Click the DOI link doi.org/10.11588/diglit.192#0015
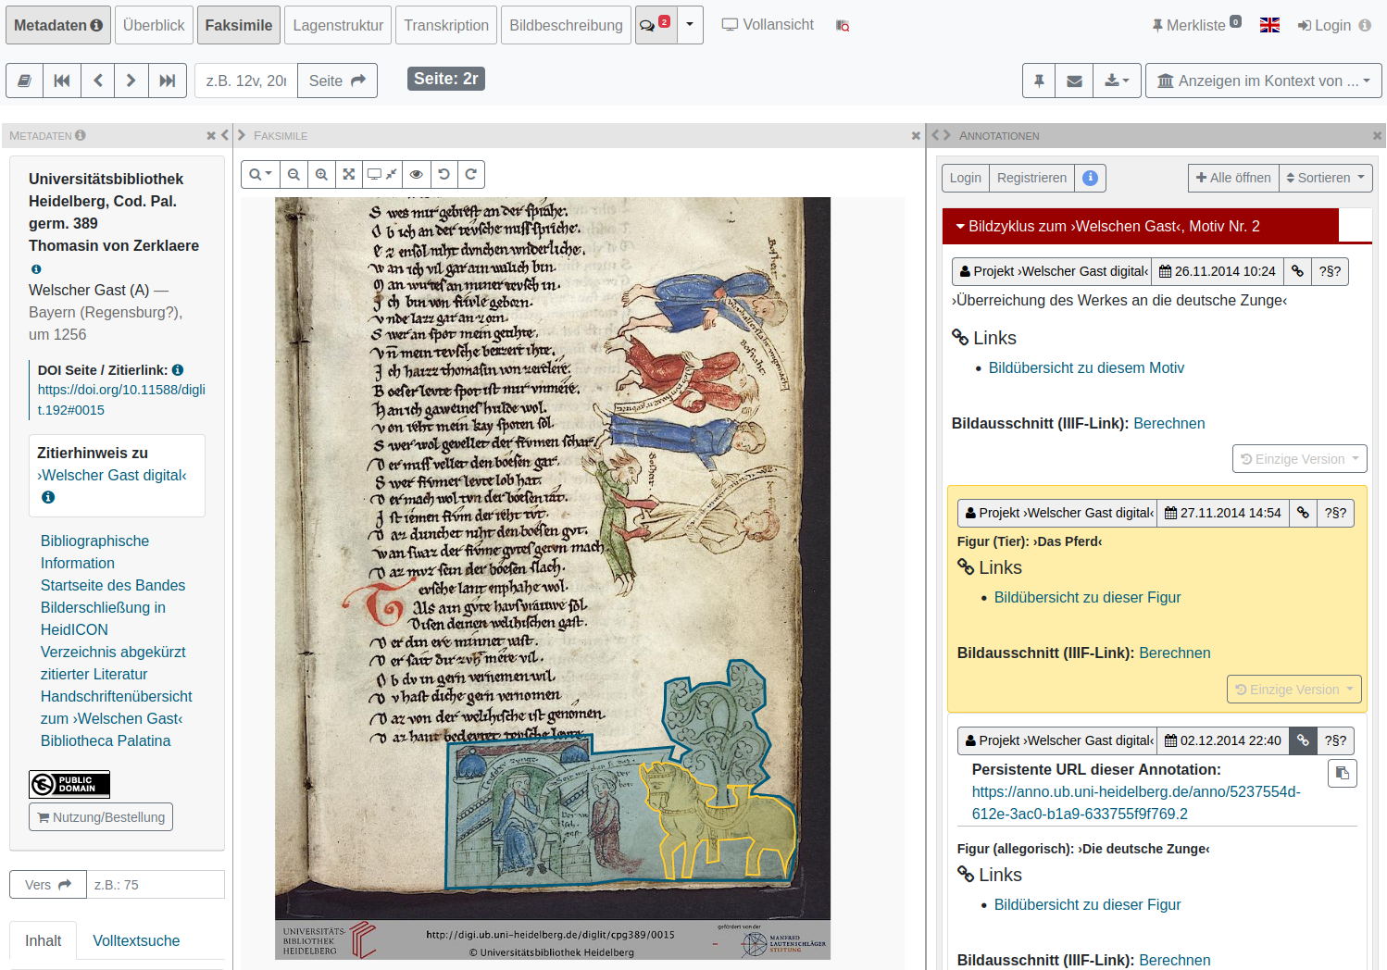Viewport: 1387px width, 970px height. pyautogui.click(x=121, y=400)
